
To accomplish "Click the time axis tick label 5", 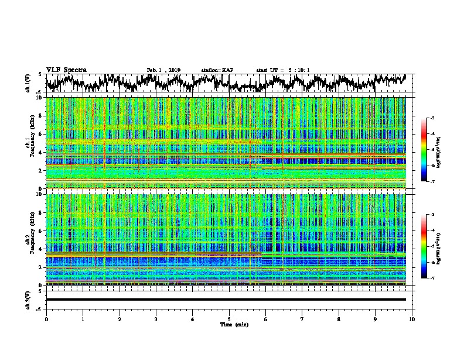I will point(229,319).
